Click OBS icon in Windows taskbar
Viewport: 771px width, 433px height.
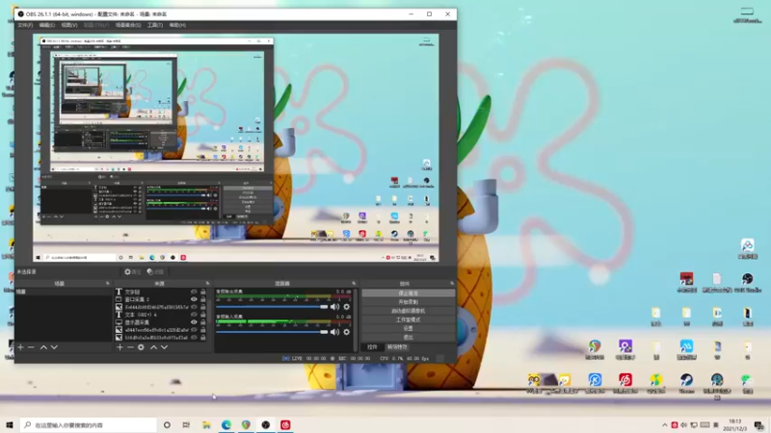[x=266, y=425]
